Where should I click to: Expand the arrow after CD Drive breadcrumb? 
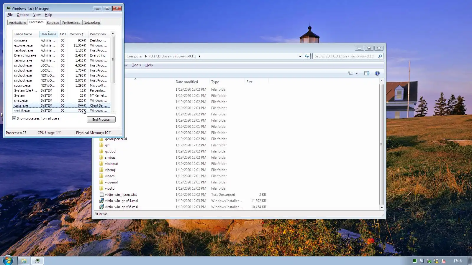point(199,56)
